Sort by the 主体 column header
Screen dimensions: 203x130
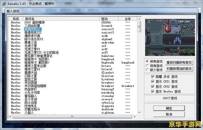(x=127, y=19)
